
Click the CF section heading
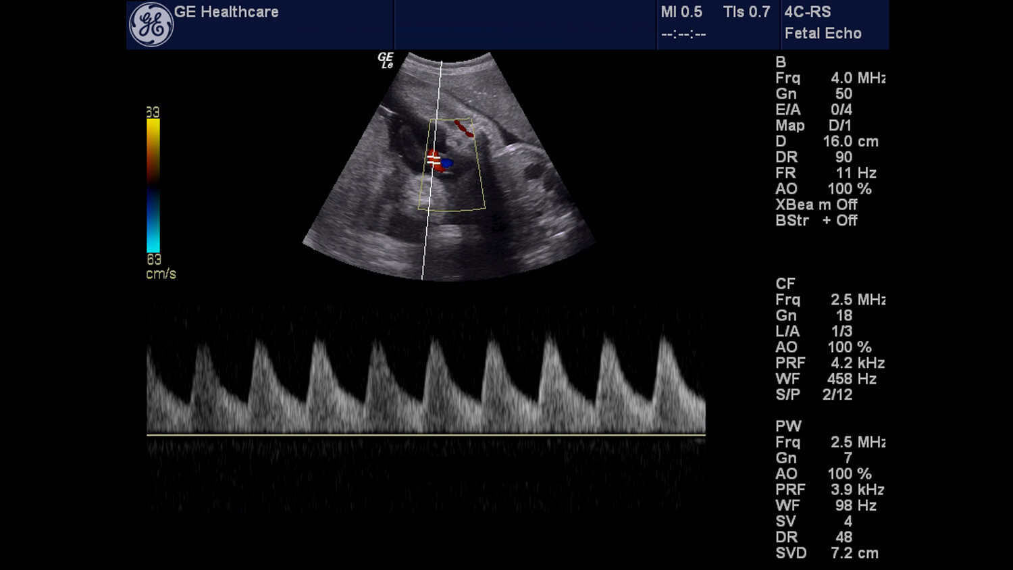click(785, 284)
